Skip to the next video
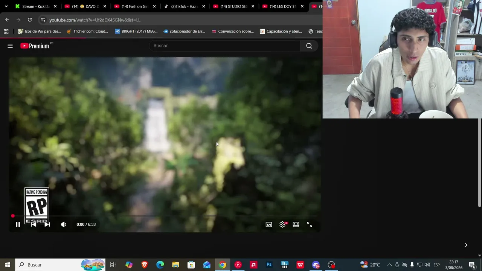 click(x=47, y=224)
